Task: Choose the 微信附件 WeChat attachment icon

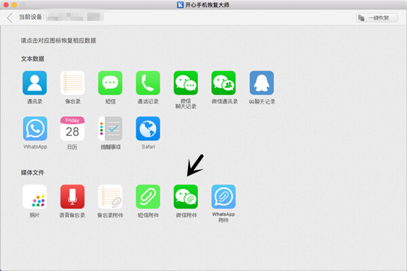Action: [x=186, y=197]
